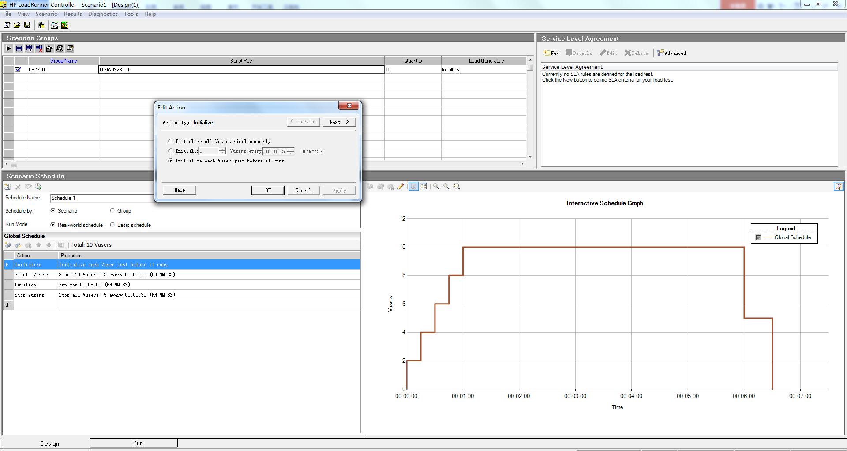Screen dimensions: 847x451
Task: Add a Vuser group
Action: [29, 49]
